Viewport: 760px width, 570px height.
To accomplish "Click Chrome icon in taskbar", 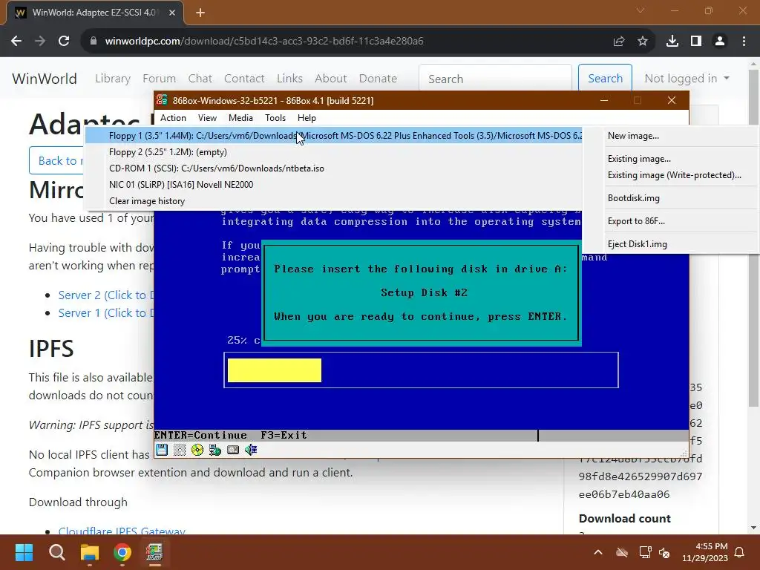I will [x=122, y=552].
